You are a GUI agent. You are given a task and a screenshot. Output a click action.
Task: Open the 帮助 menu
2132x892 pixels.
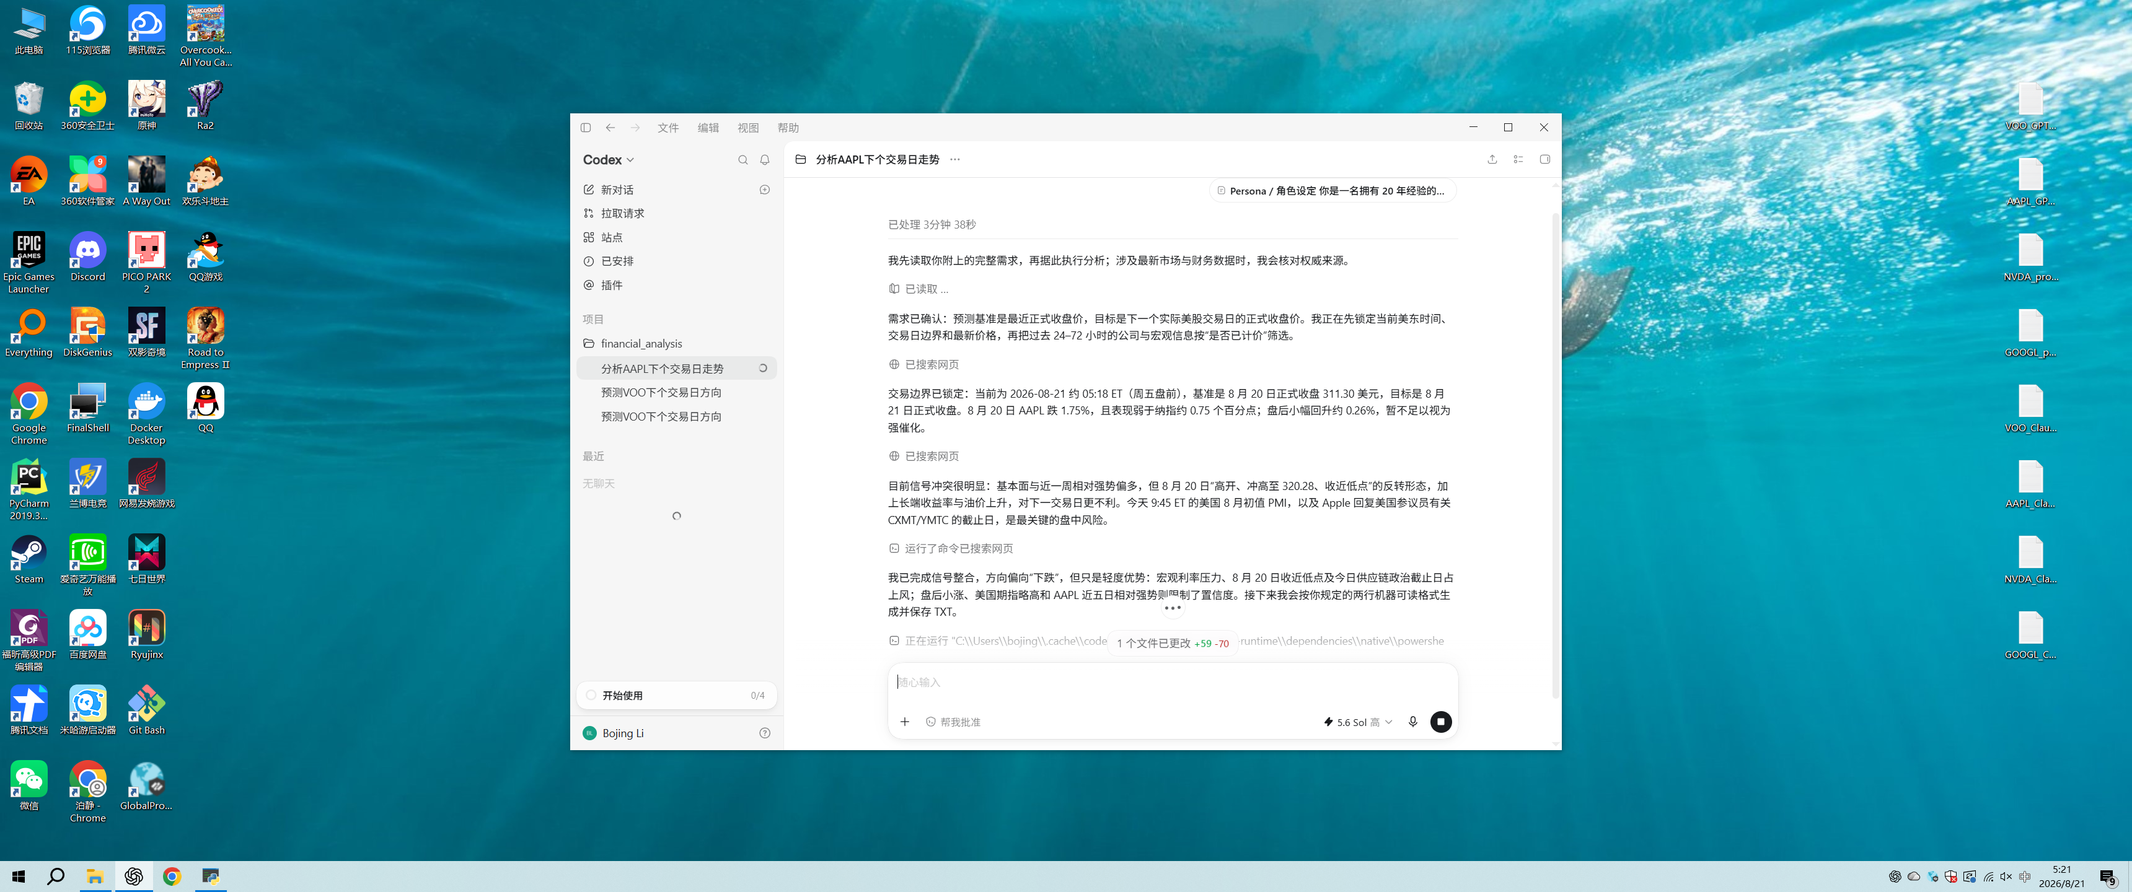[788, 128]
